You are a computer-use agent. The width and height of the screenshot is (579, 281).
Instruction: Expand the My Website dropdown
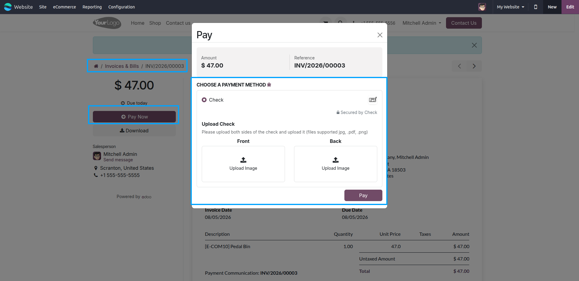point(511,7)
